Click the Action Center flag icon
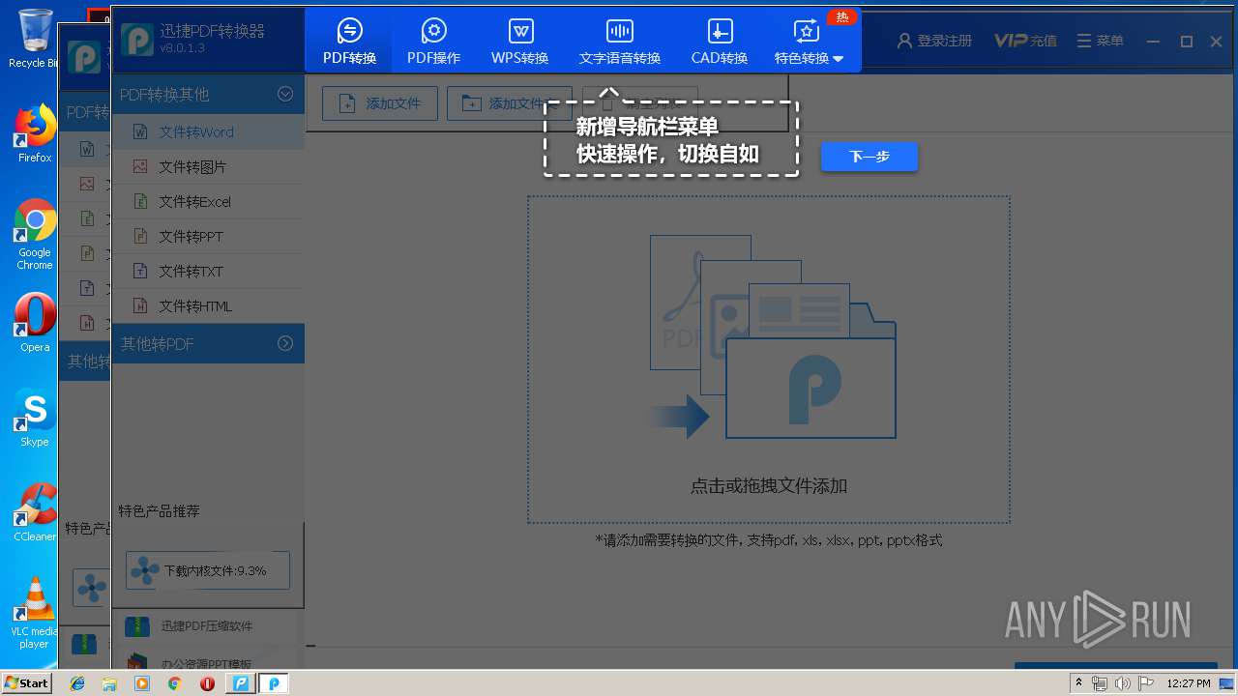This screenshot has width=1238, height=696. [1145, 683]
